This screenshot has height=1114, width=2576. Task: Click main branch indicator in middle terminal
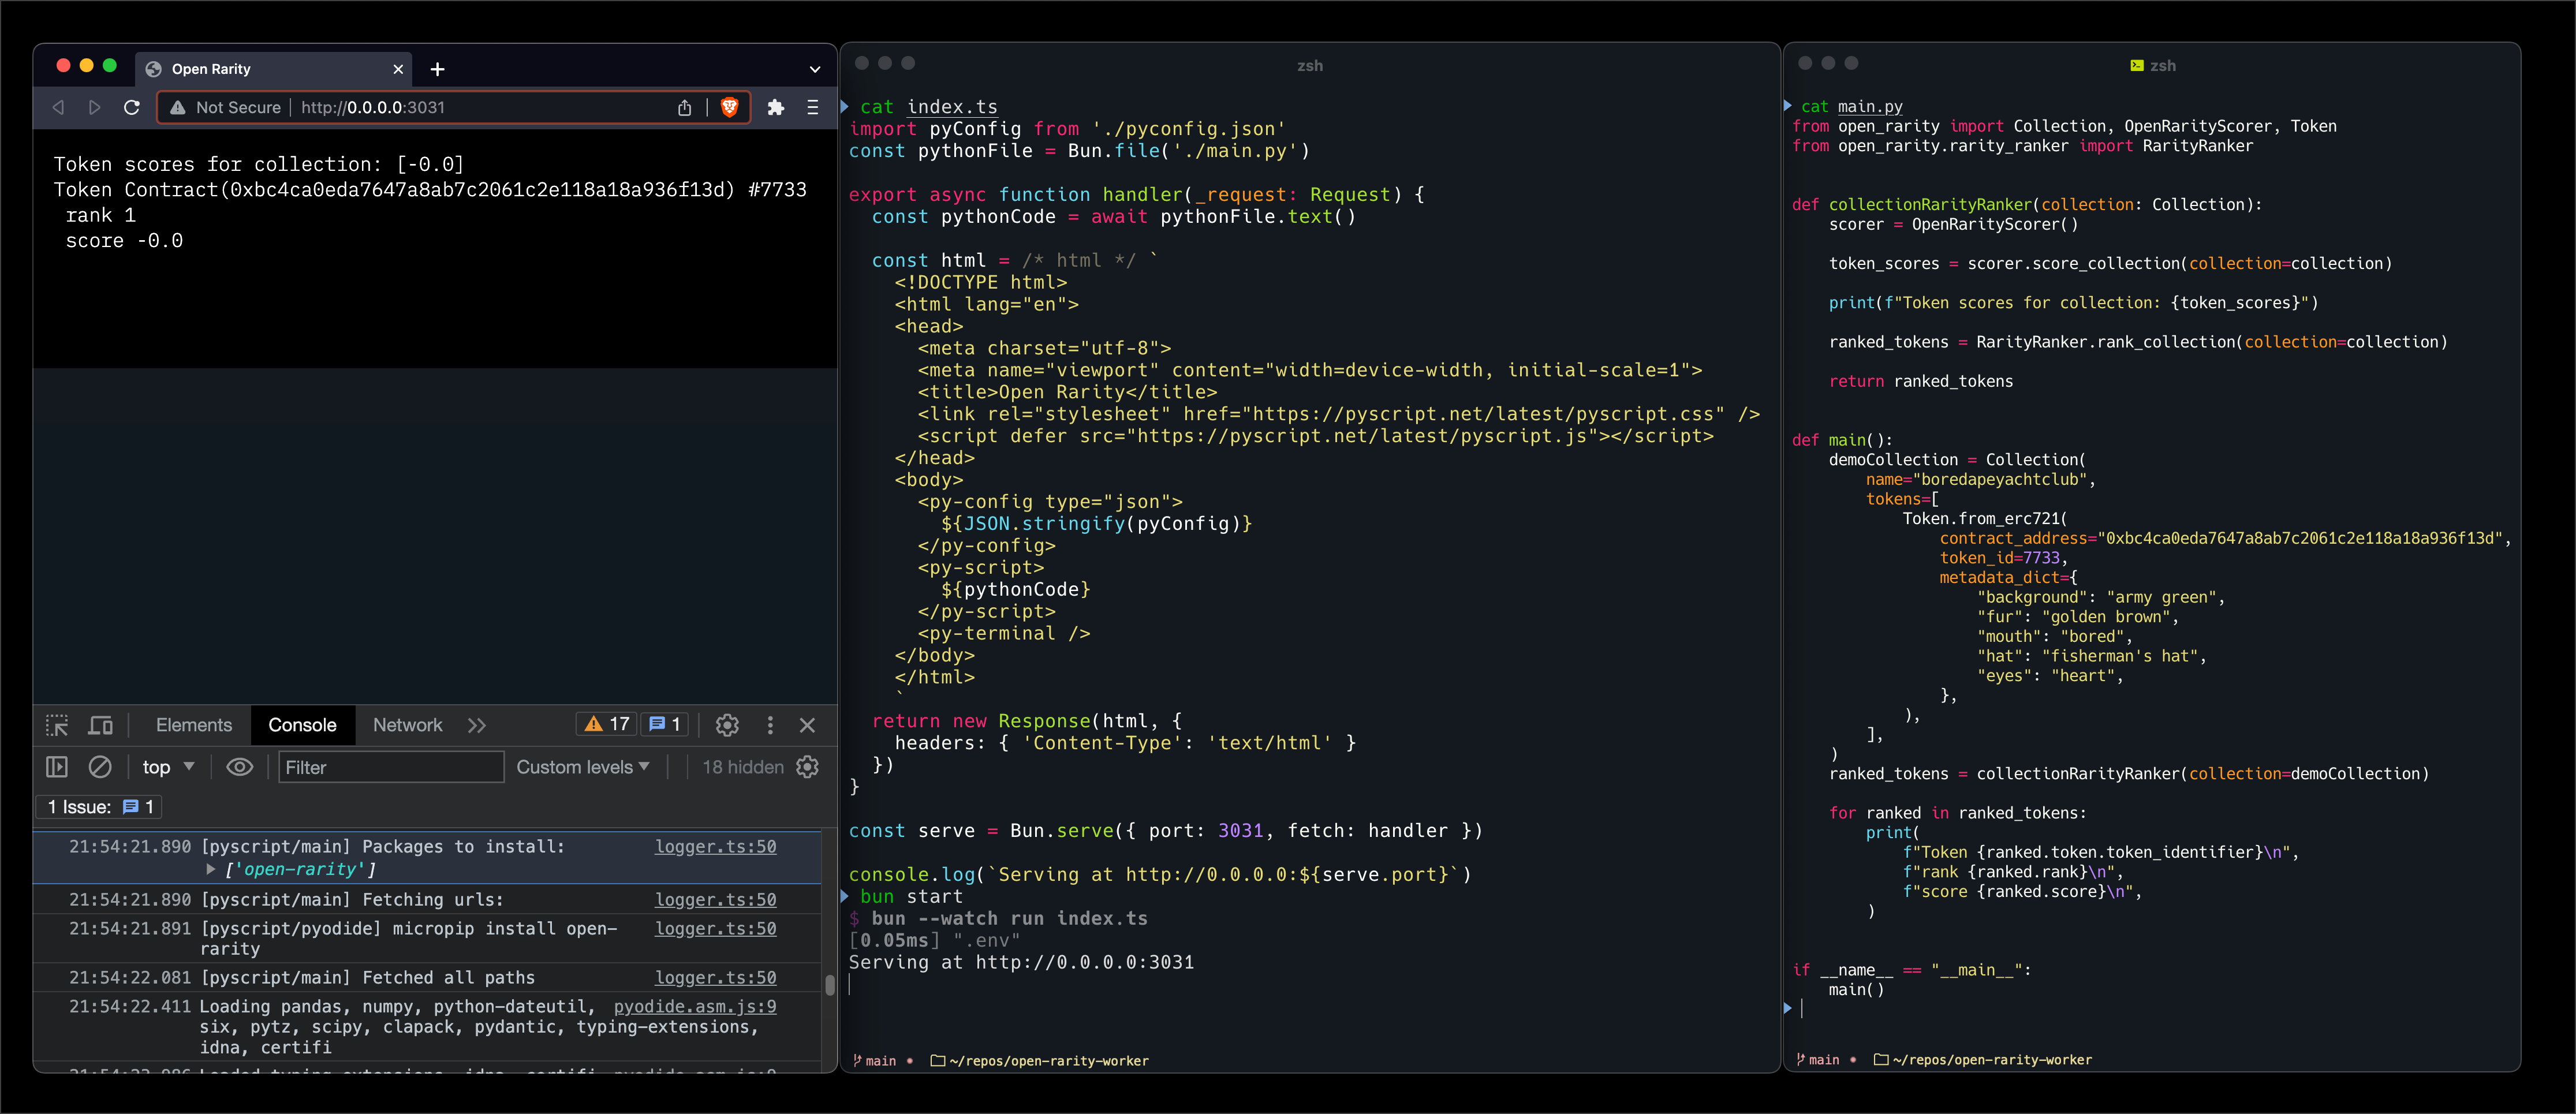coord(875,1061)
